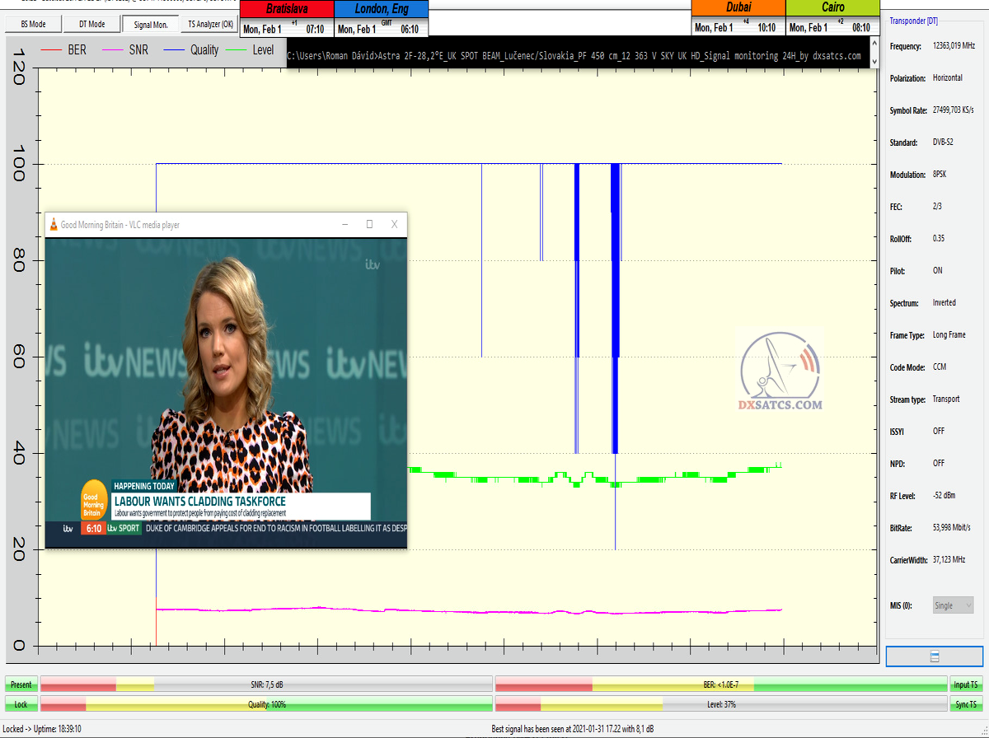Screen dimensions: 989x738
Task: Select the DT Mode tab
Action: 91,25
